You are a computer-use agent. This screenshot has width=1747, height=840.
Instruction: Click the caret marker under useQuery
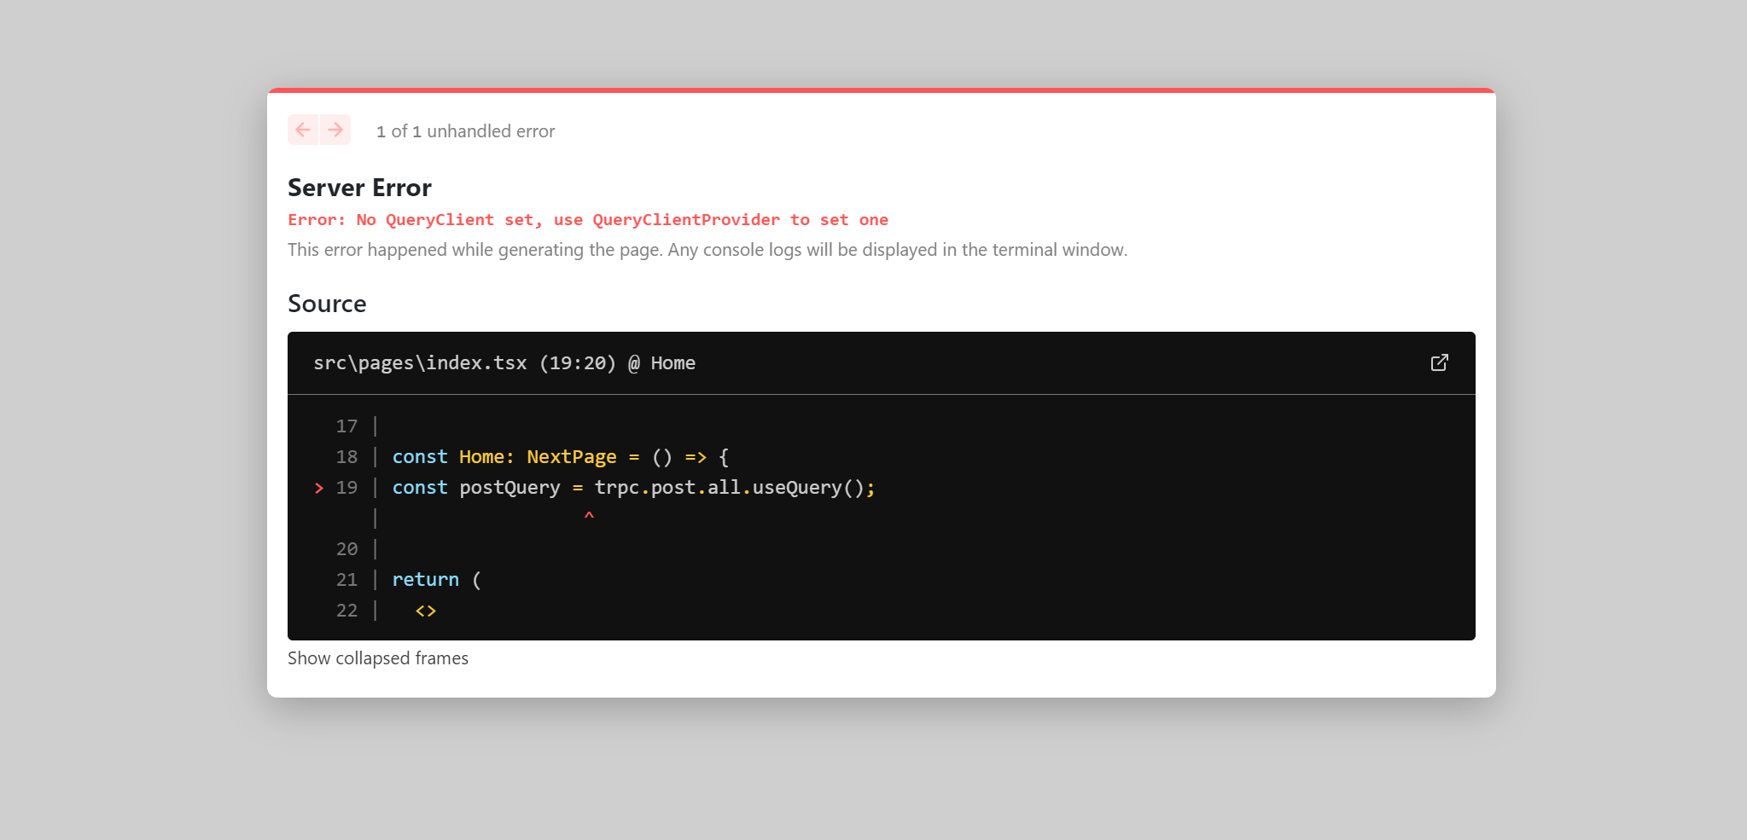[590, 516]
